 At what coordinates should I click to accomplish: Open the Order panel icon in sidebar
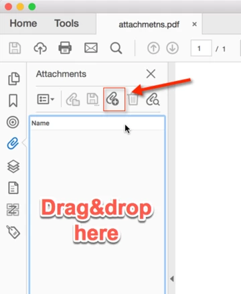point(13,210)
